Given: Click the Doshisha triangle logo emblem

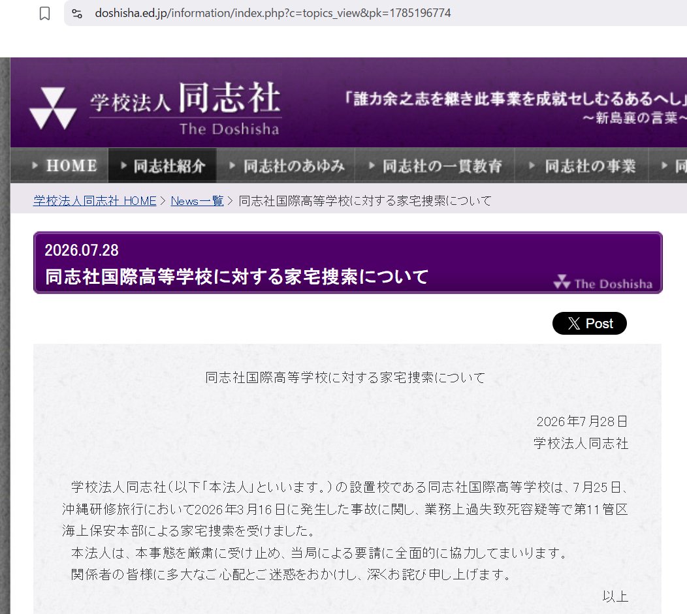Looking at the screenshot, I should [x=53, y=108].
